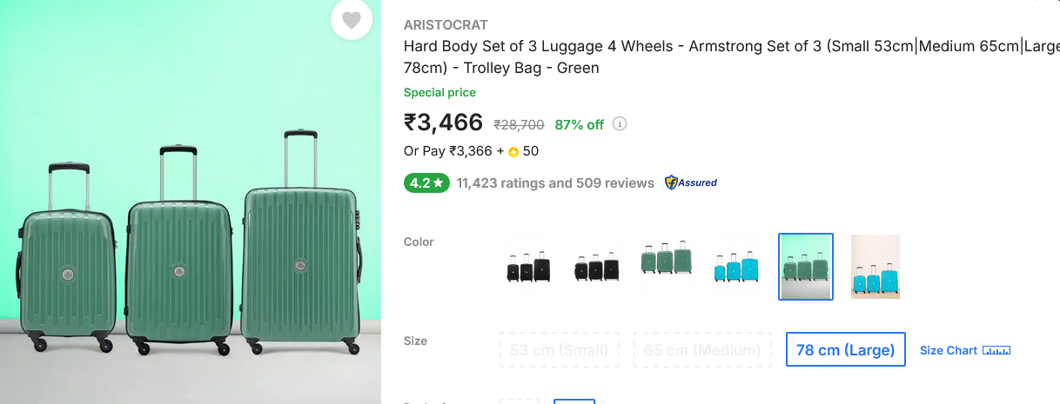Viewport: 1060px width, 404px height.
Task: Click the green 4.2 star rating badge
Action: 426,183
